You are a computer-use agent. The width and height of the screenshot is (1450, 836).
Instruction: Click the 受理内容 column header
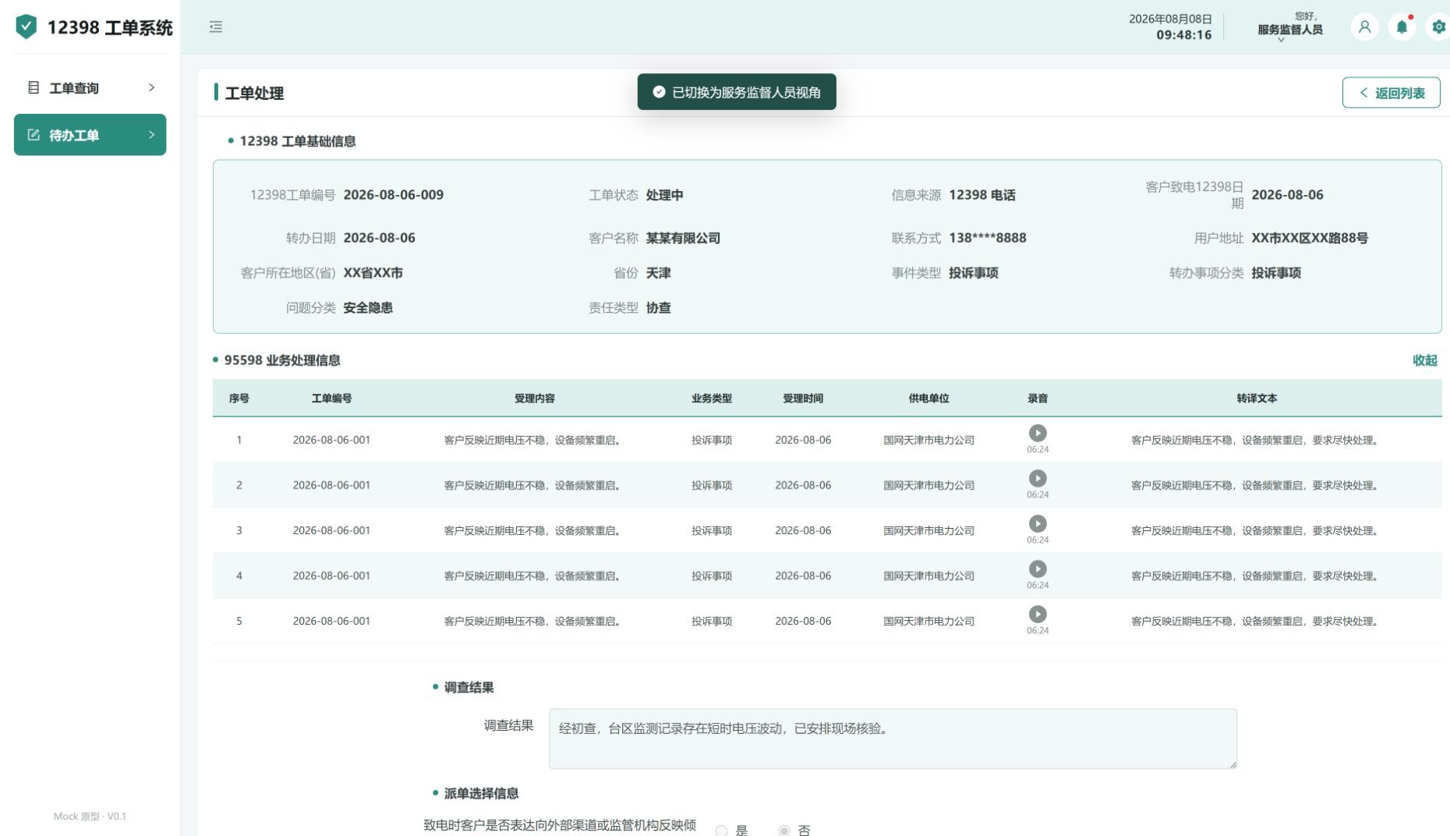tap(534, 399)
